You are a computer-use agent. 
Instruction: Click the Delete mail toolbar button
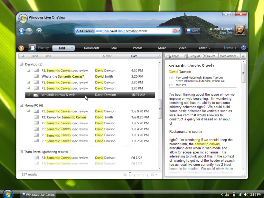(209, 56)
